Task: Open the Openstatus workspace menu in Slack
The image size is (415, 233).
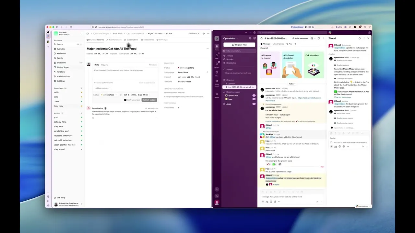Action: click(231, 38)
